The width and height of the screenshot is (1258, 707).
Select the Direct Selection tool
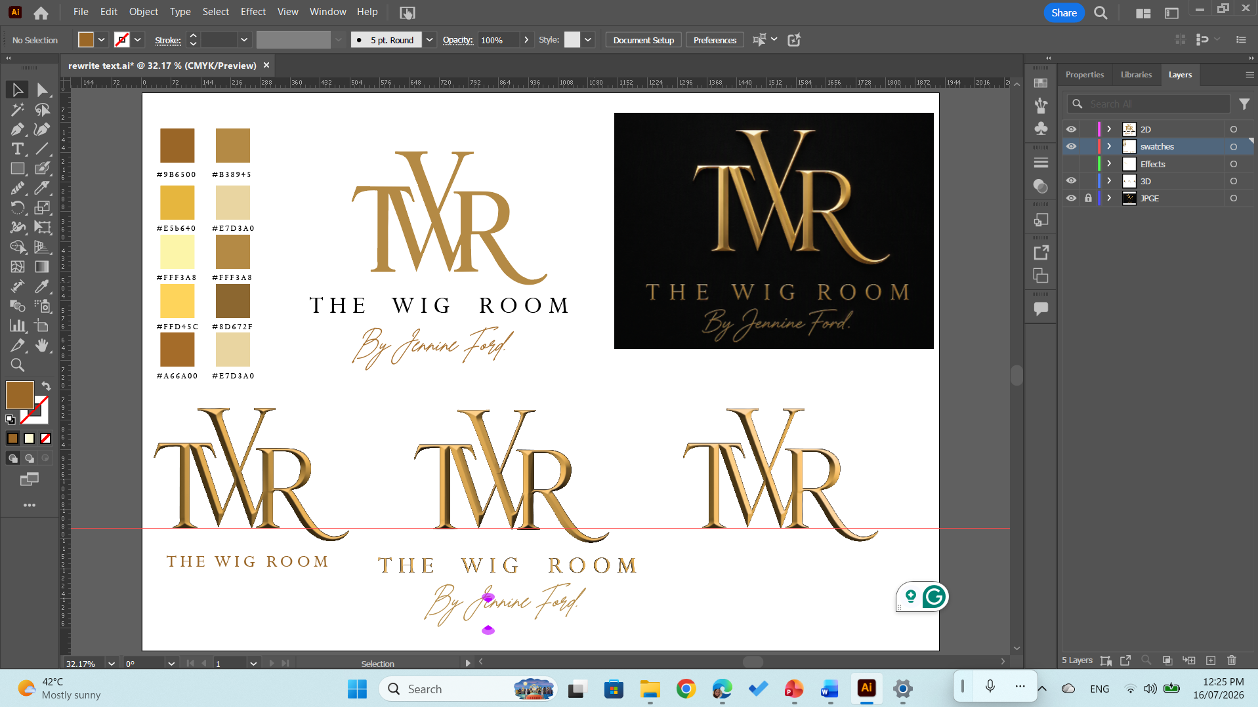click(x=42, y=90)
